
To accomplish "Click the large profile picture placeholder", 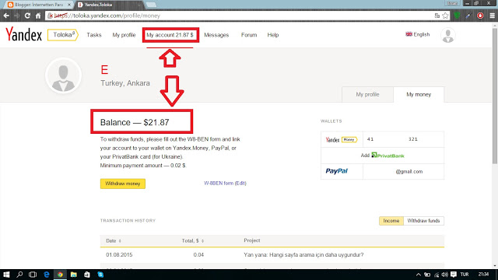I will (63, 76).
